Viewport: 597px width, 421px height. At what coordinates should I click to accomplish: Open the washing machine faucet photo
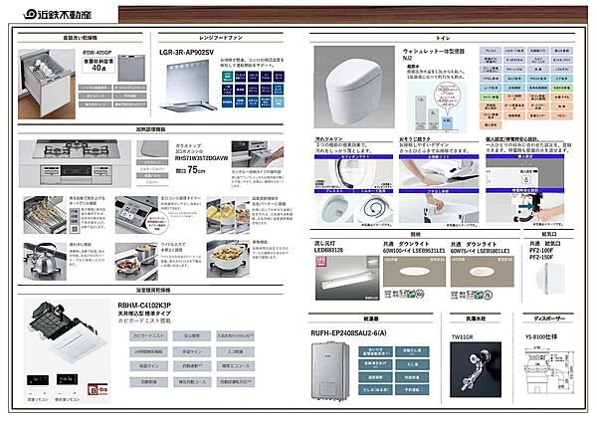tap(476, 369)
